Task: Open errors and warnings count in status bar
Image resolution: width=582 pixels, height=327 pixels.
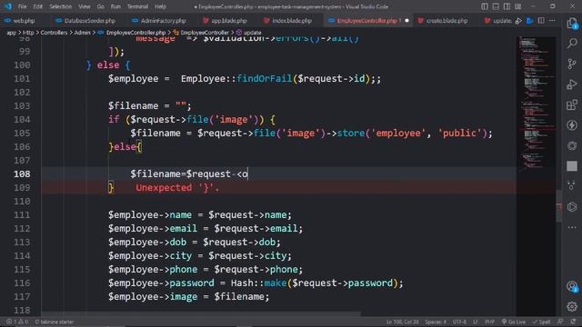Action: [17, 322]
